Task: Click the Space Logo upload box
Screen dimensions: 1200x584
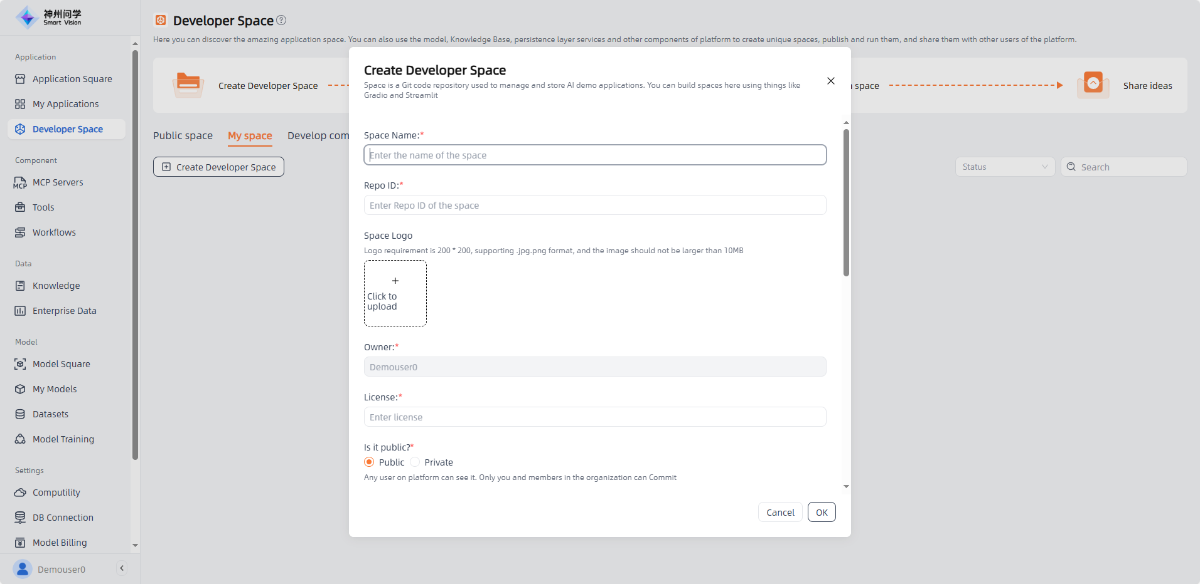Action: pos(395,293)
